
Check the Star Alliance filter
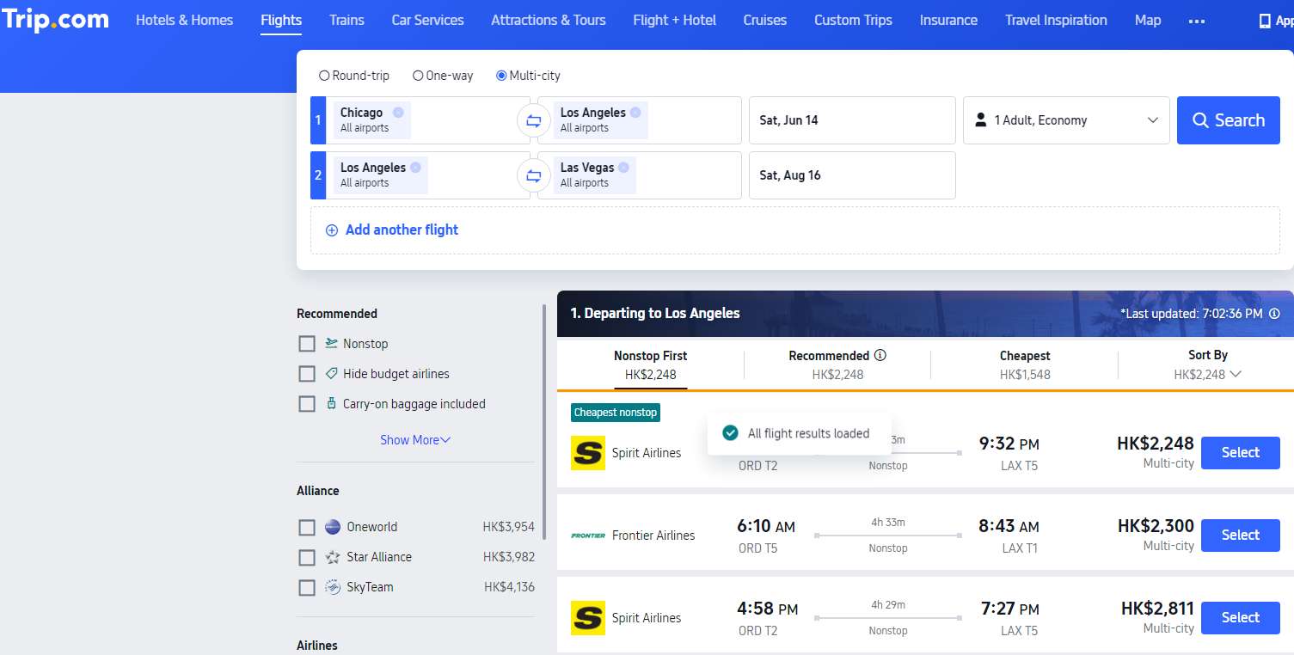coord(307,557)
